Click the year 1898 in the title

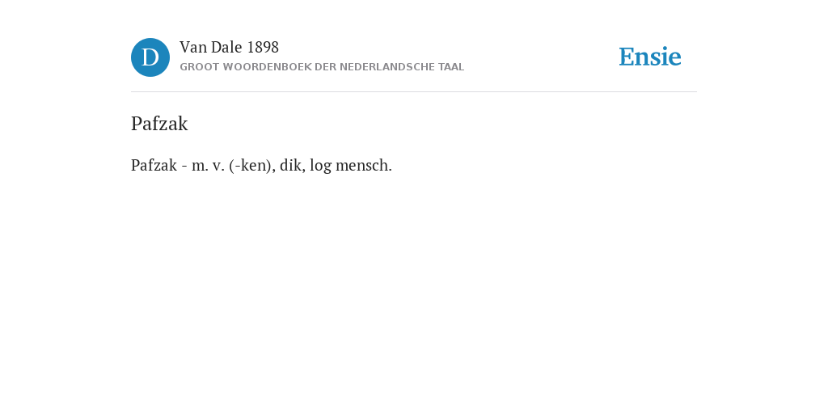(x=263, y=48)
